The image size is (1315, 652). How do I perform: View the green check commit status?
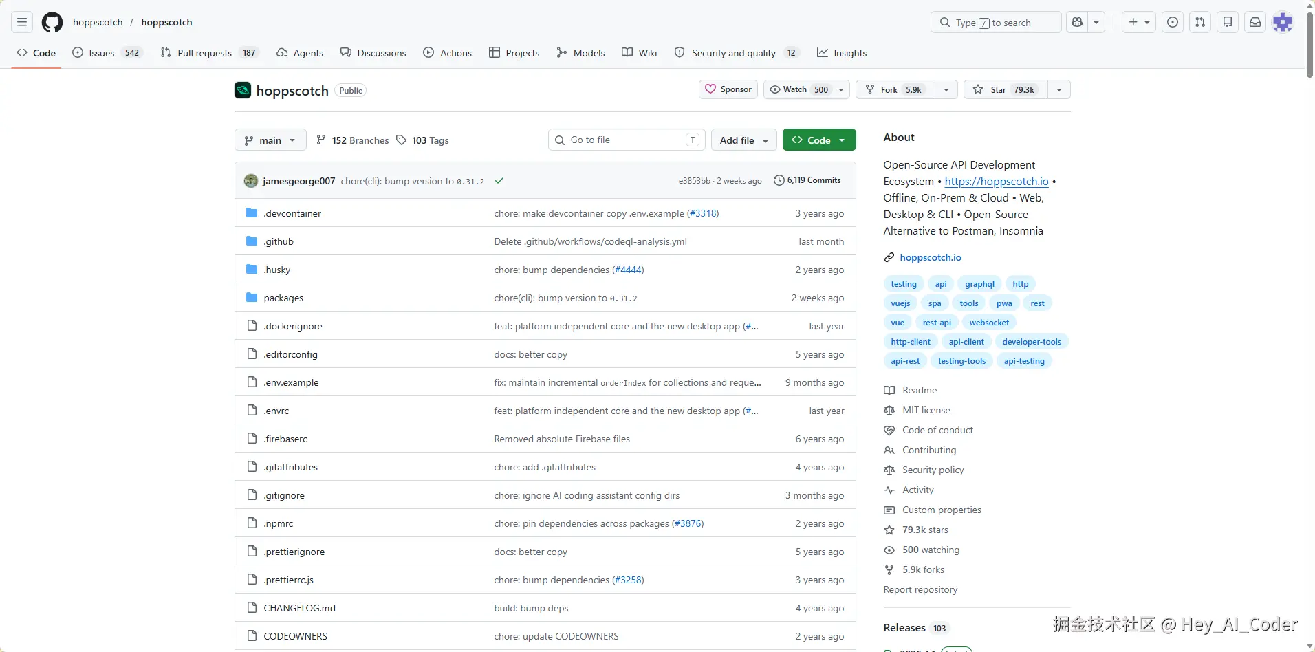click(499, 181)
